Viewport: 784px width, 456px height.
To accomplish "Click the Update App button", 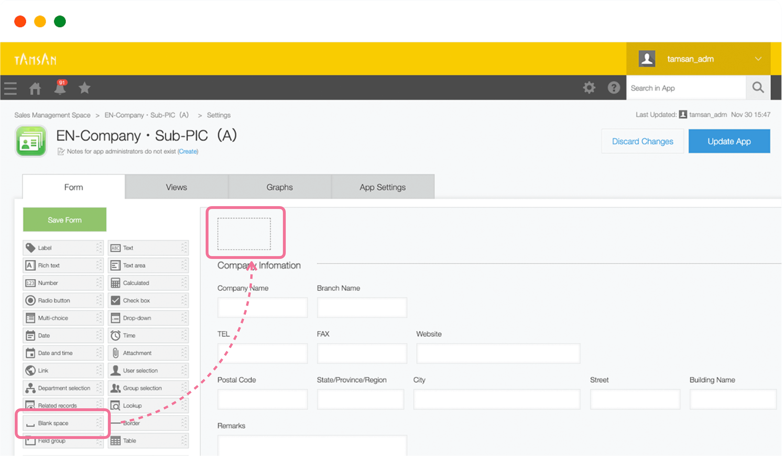I will [729, 141].
